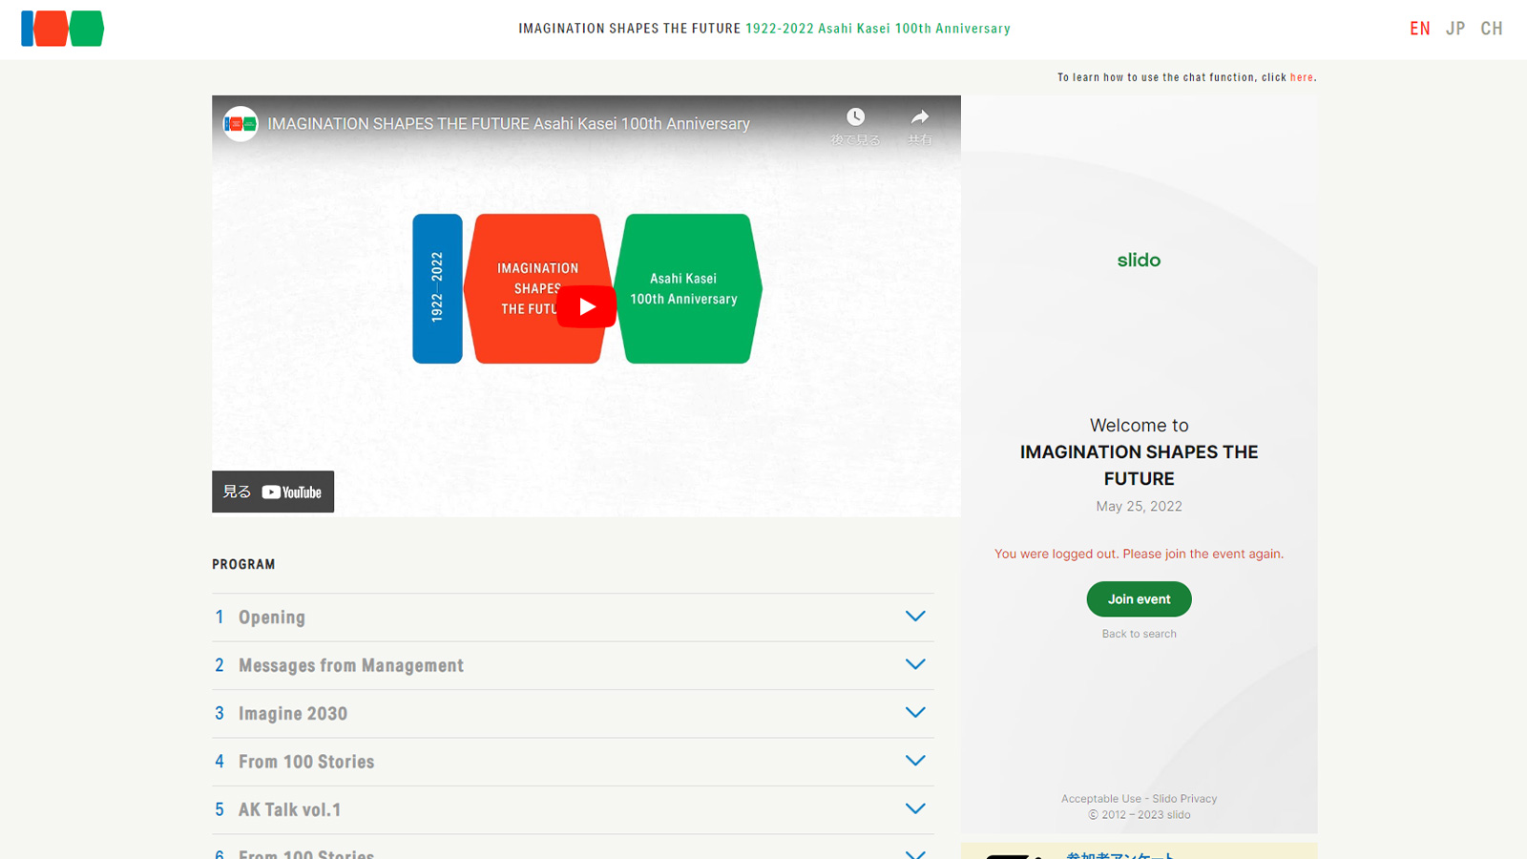1527x859 pixels.
Task: Click the 'May 25, 2022' date text
Action: [x=1139, y=507]
